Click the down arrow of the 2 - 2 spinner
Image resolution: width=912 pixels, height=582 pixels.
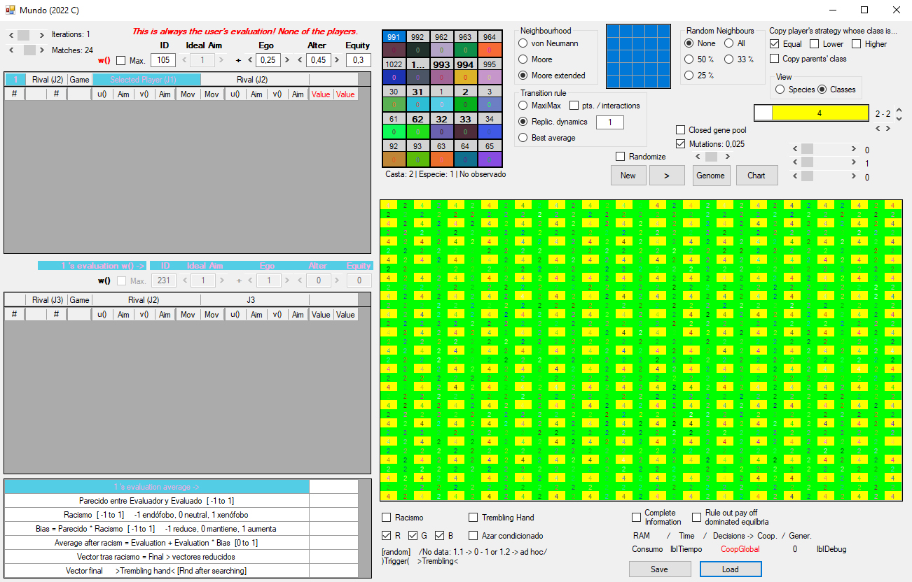point(899,117)
